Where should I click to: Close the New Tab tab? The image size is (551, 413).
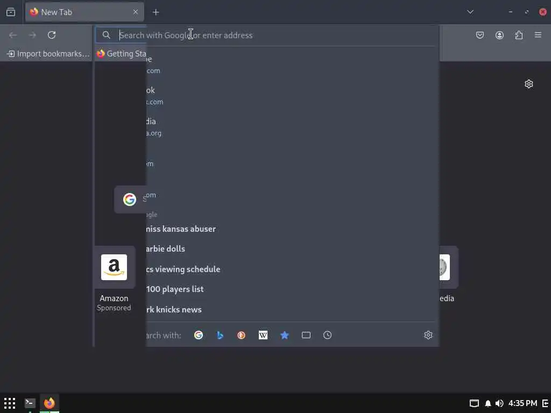136,12
